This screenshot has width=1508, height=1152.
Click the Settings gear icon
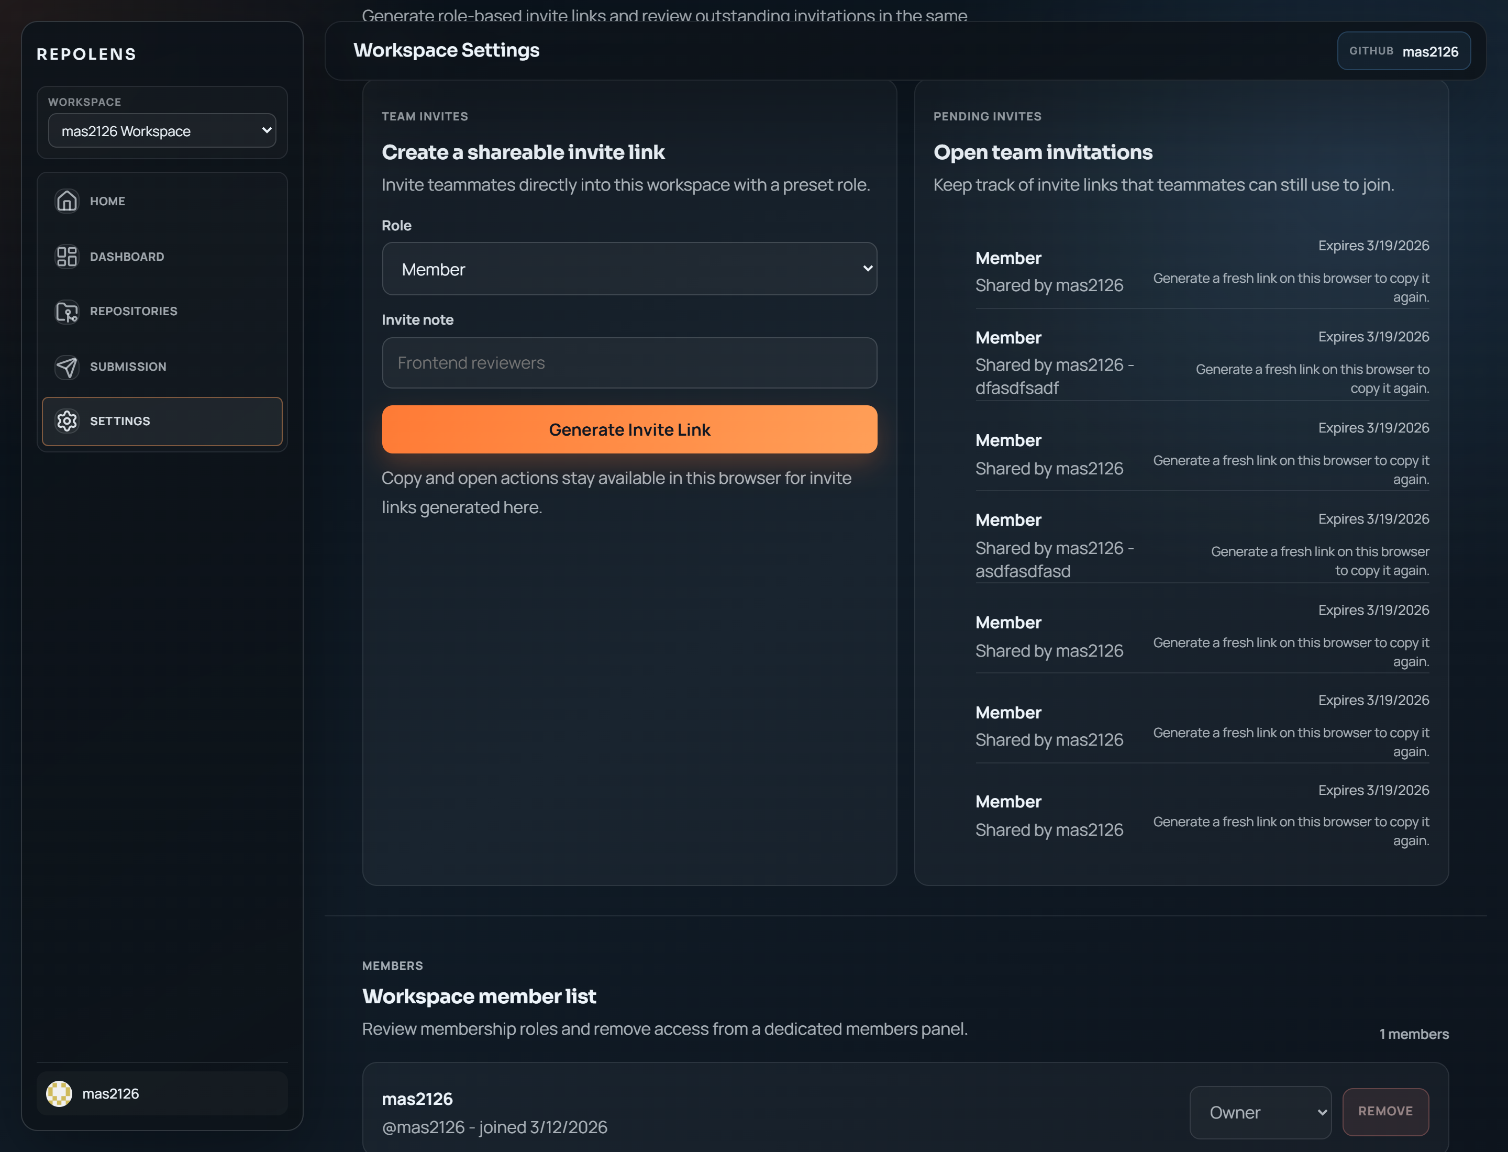[x=66, y=421]
